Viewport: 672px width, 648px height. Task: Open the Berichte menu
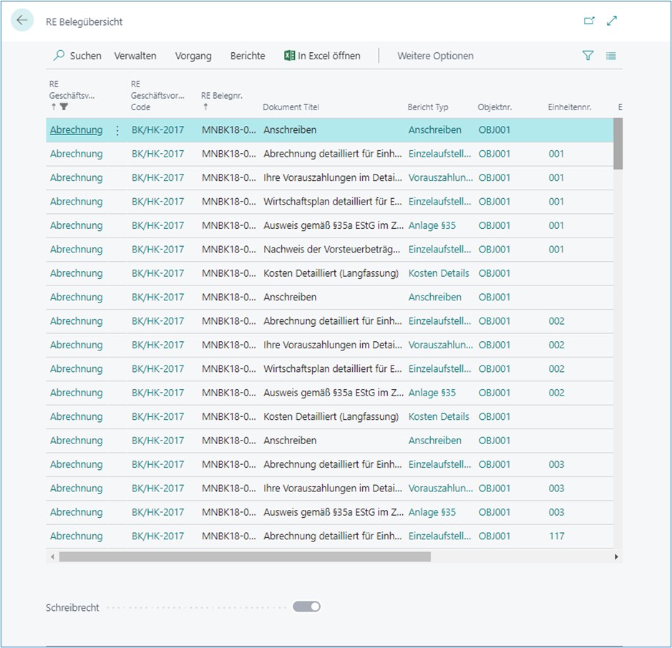click(x=248, y=56)
